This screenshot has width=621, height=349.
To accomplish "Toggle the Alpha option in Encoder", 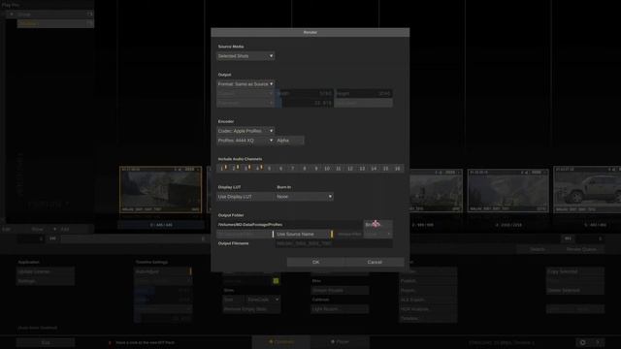I will (290, 141).
